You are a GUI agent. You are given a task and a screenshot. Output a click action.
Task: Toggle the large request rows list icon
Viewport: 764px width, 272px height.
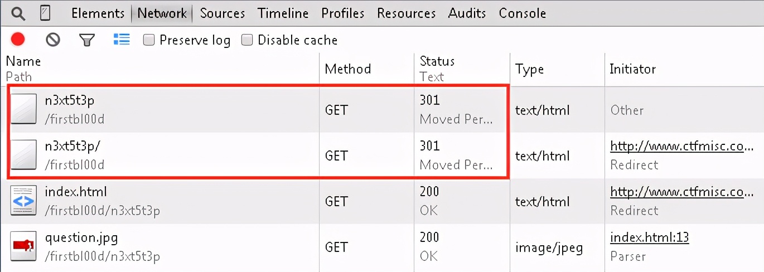click(122, 40)
